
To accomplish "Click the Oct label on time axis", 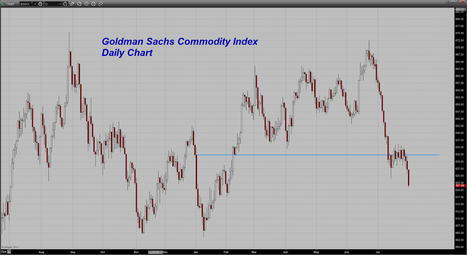I will click(103, 252).
